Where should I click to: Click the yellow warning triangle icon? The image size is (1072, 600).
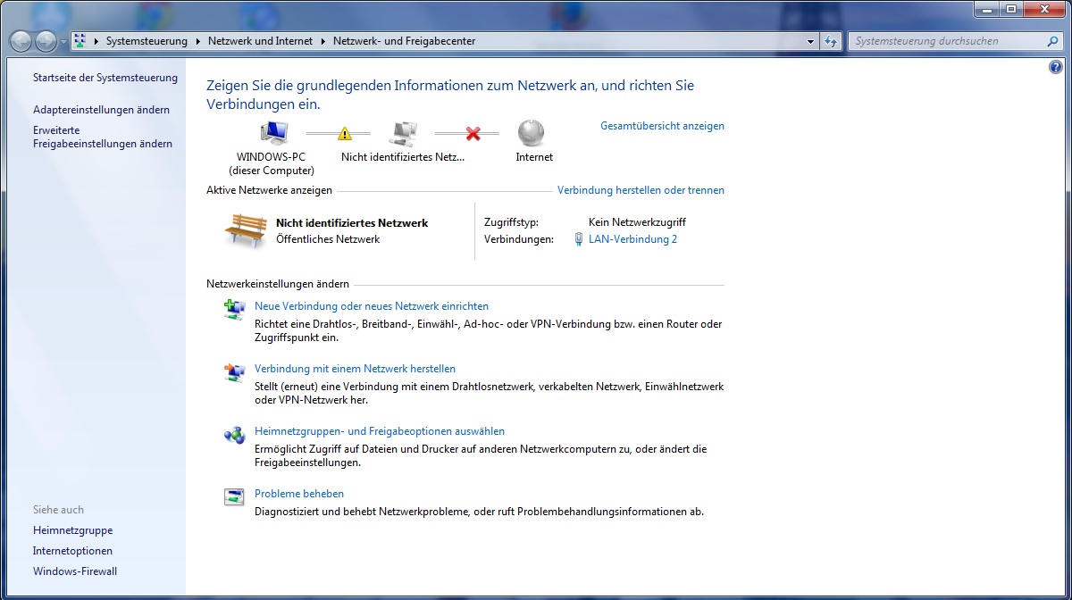[x=345, y=134]
